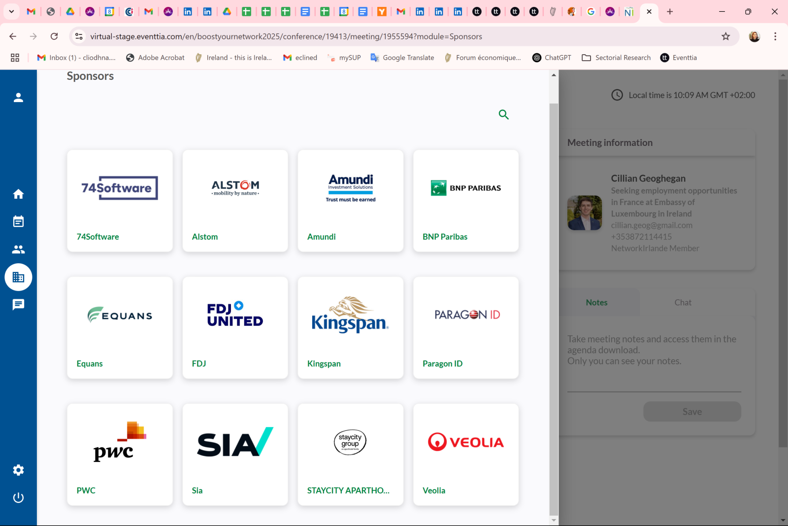Open eclined bookmark
This screenshot has width=788, height=526.
tap(300, 58)
